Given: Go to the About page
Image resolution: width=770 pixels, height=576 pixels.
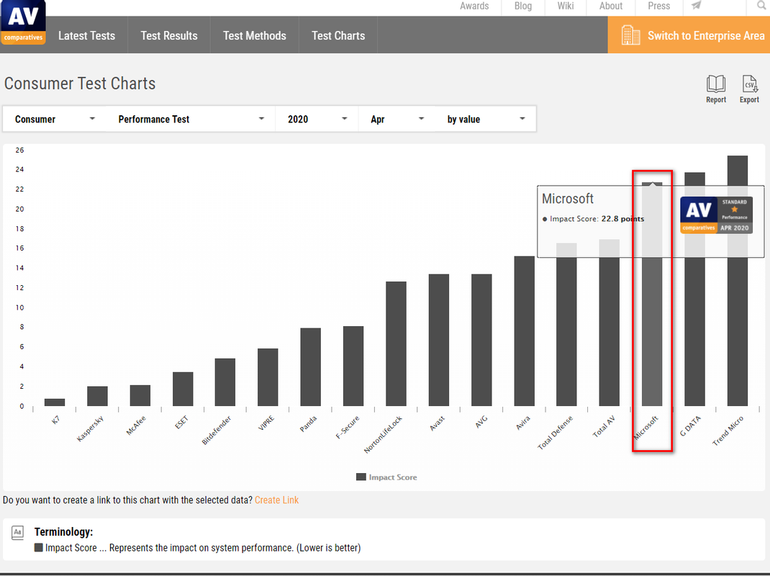Looking at the screenshot, I should [x=611, y=6].
